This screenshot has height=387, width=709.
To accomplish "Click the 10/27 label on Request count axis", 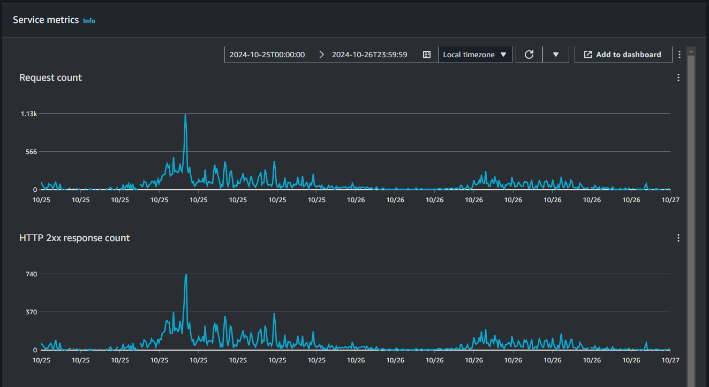I will click(670, 199).
